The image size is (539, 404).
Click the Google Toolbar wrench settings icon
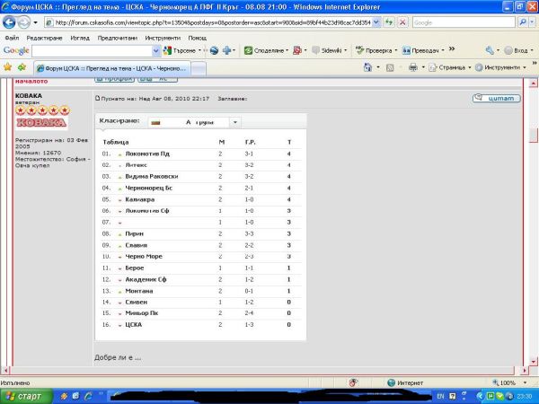tap(490, 51)
